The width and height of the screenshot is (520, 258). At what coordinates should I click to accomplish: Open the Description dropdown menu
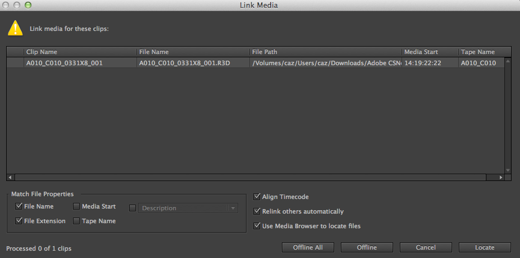(x=232, y=208)
